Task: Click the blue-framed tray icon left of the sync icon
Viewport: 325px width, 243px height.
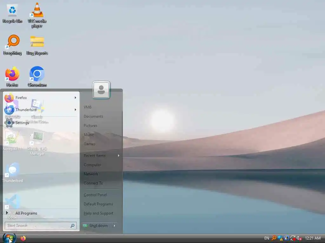Action: click(287, 238)
